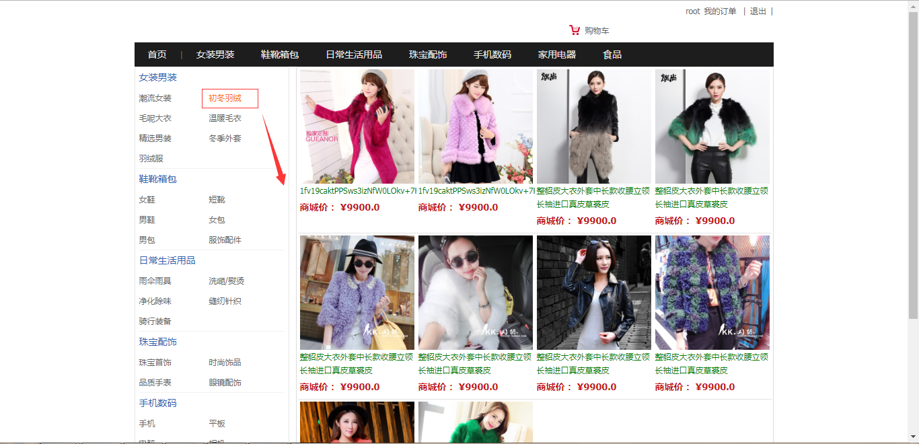Open 女装男装 in the top navigation bar
This screenshot has height=444, width=919.
click(215, 54)
